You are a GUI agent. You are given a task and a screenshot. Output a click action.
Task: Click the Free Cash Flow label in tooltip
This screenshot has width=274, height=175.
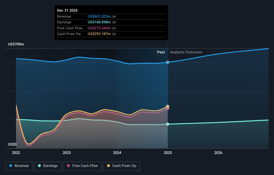70,28
